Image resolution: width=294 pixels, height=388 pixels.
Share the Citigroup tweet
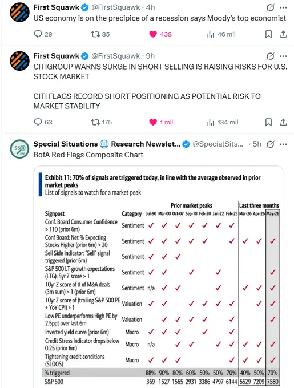point(283,122)
